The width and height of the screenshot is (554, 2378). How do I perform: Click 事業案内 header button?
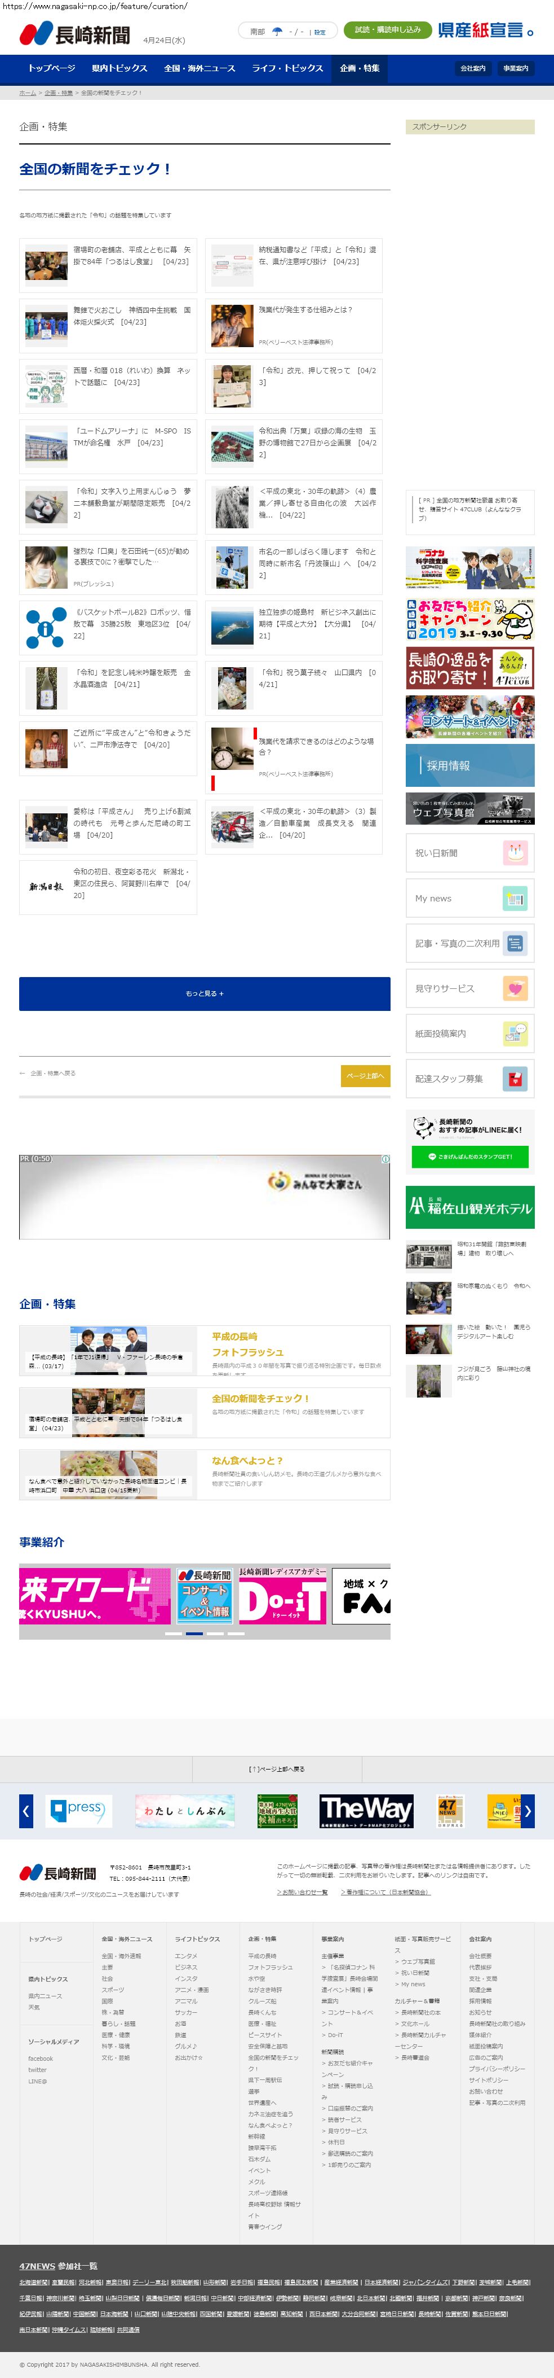click(x=515, y=68)
